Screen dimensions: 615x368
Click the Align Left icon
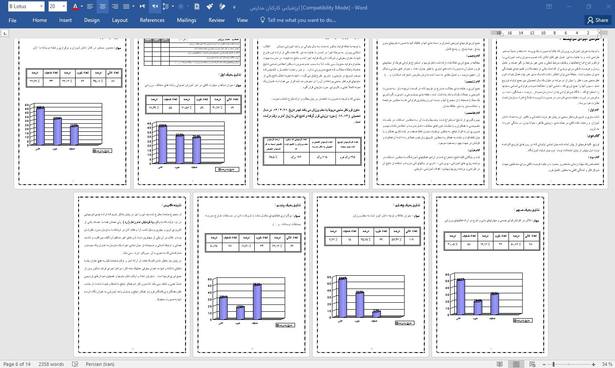[90, 6]
